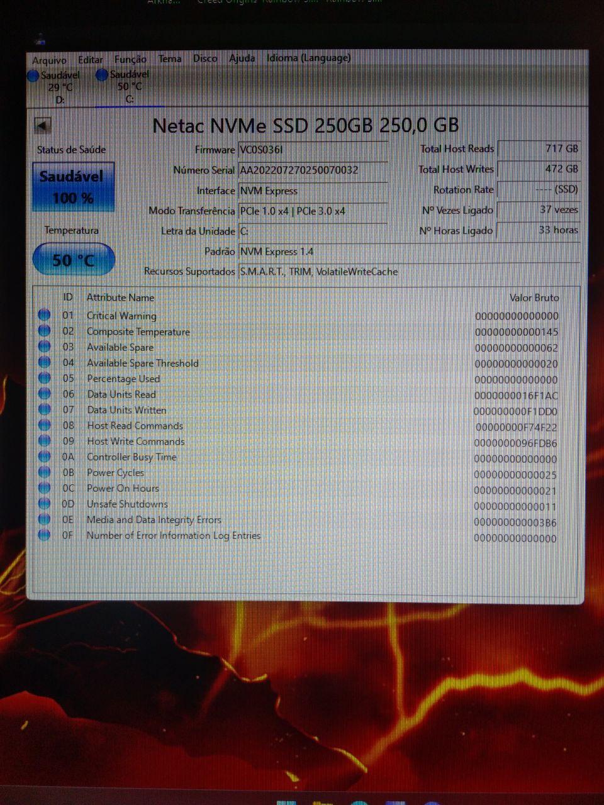Open the Arquivo menu
Screen dimensions: 604x805
(49, 60)
